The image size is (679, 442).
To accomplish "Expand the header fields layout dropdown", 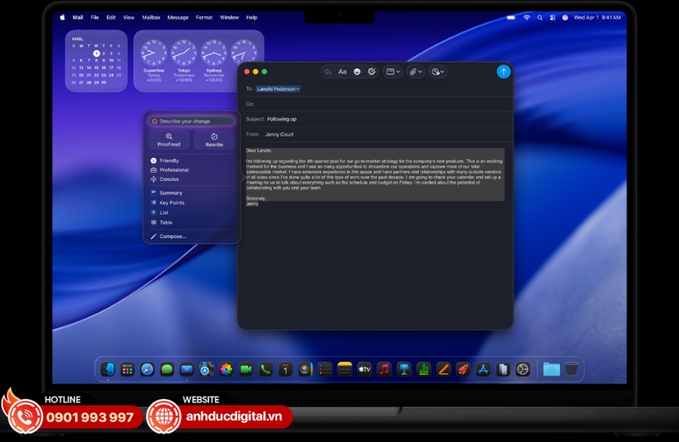I will click(393, 72).
